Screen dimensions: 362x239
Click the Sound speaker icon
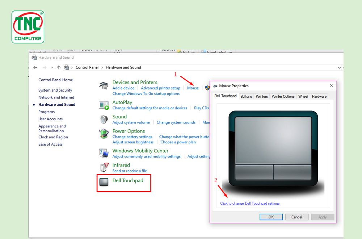[104, 119]
